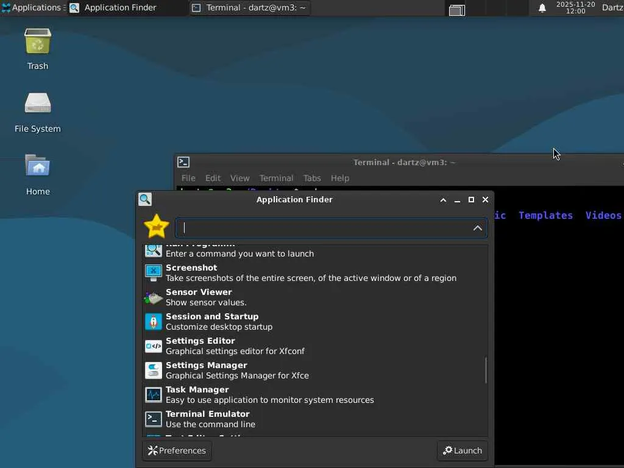Click the panel clock showing 2025-11-20
The image size is (624, 468).
(x=575, y=7)
